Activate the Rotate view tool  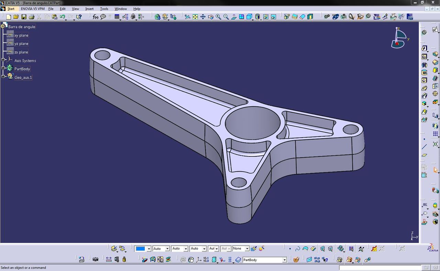211,17
